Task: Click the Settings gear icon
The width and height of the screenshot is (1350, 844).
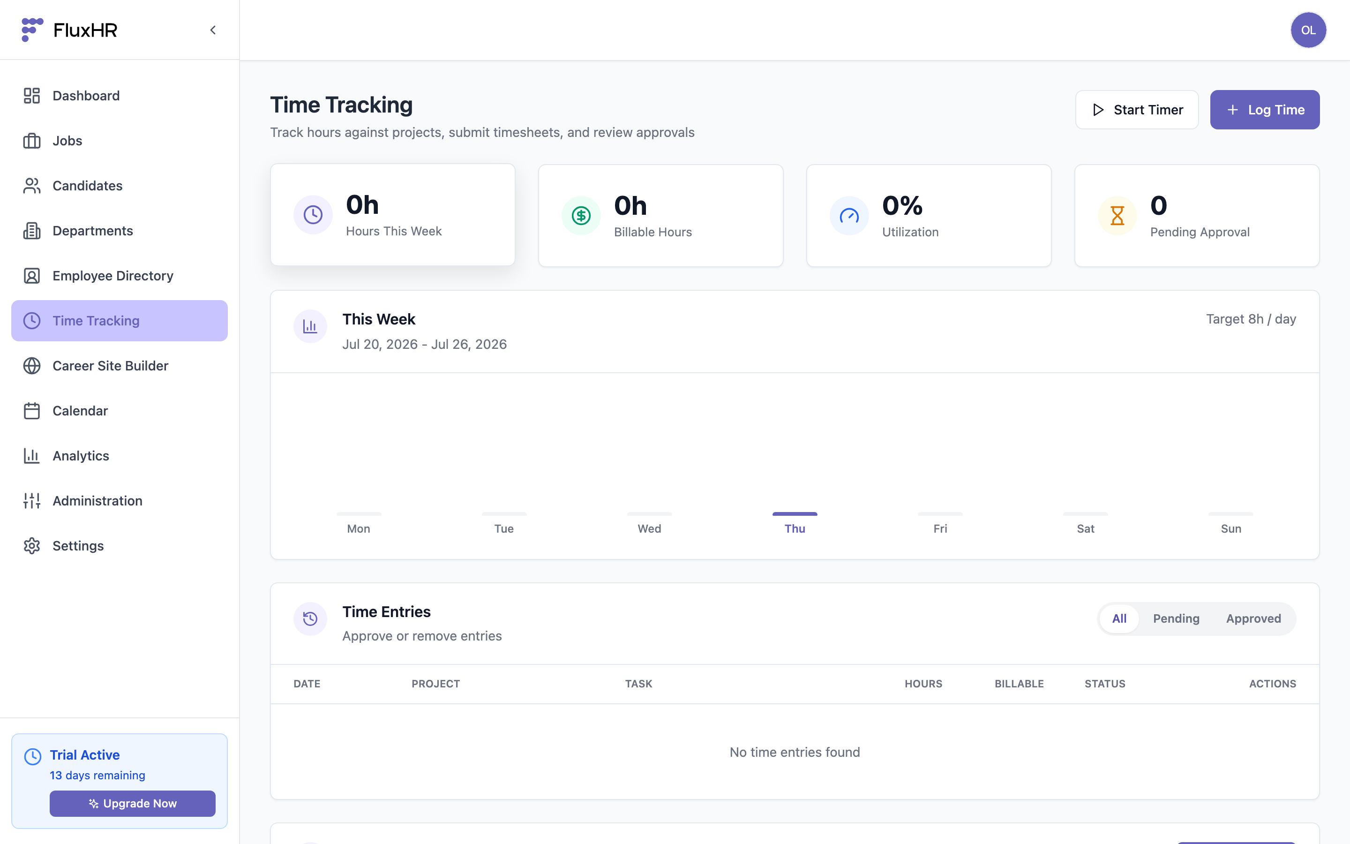Action: (x=32, y=546)
